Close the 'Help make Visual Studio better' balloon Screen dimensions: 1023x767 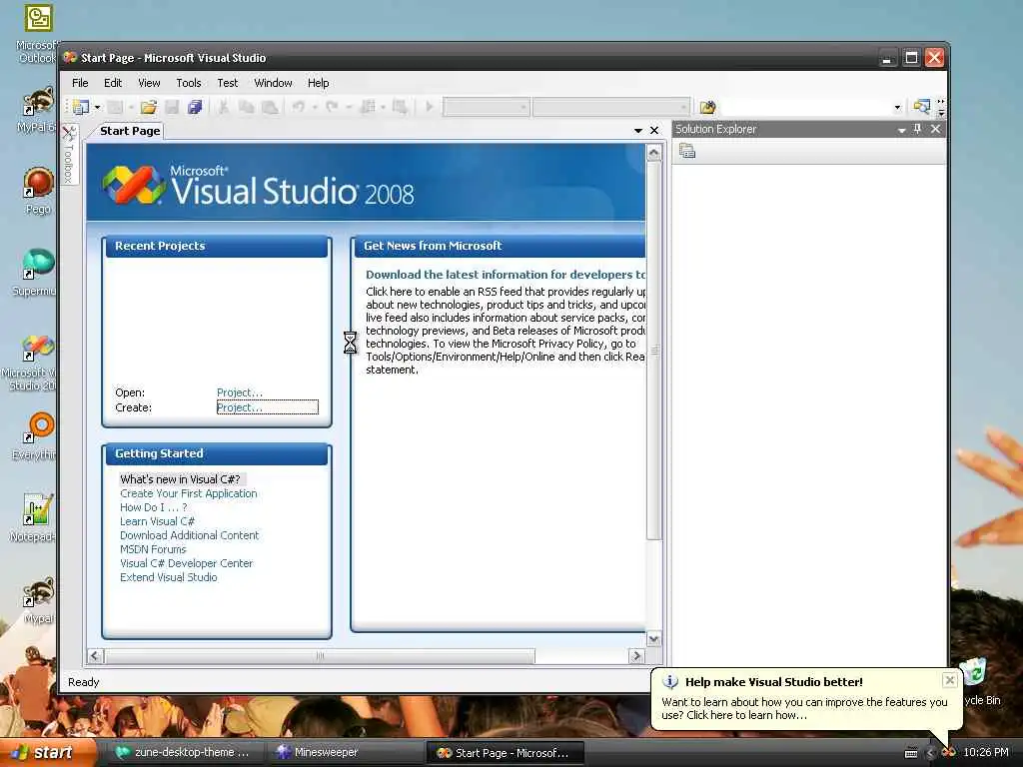coord(950,680)
